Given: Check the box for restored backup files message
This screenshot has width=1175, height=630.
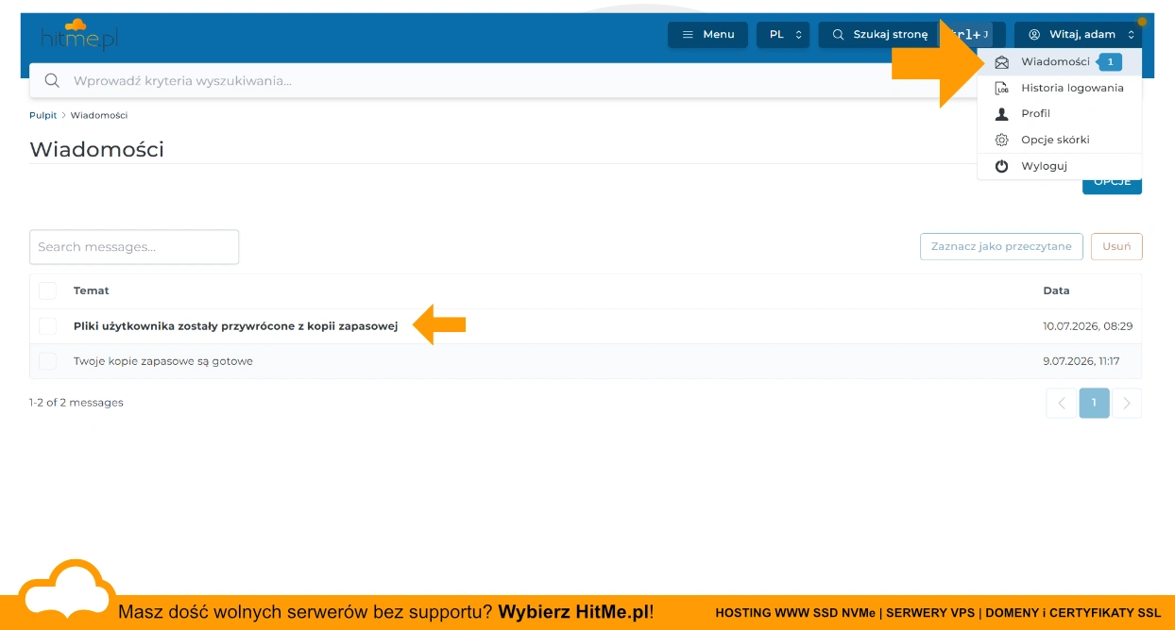Looking at the screenshot, I should click(x=47, y=326).
